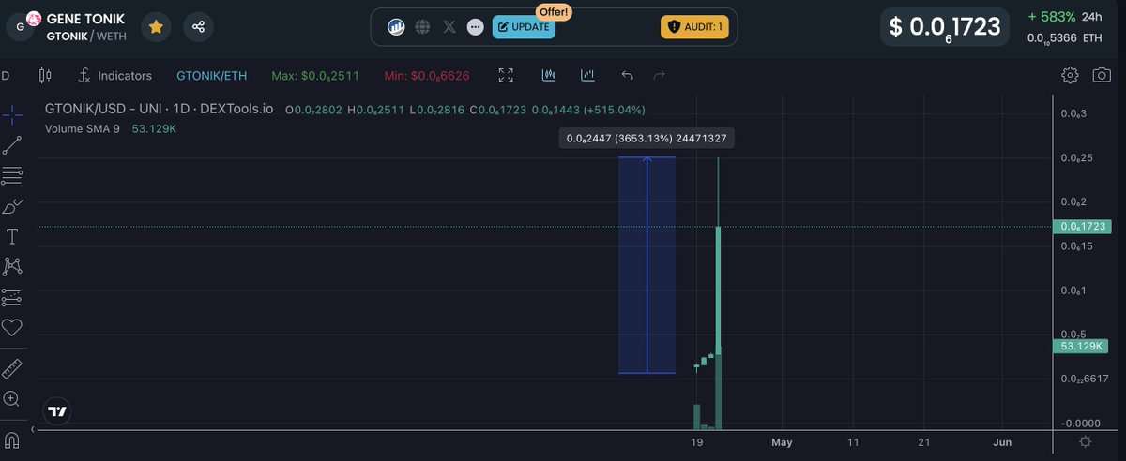Toggle the price/marketcap chart icon

pos(588,75)
